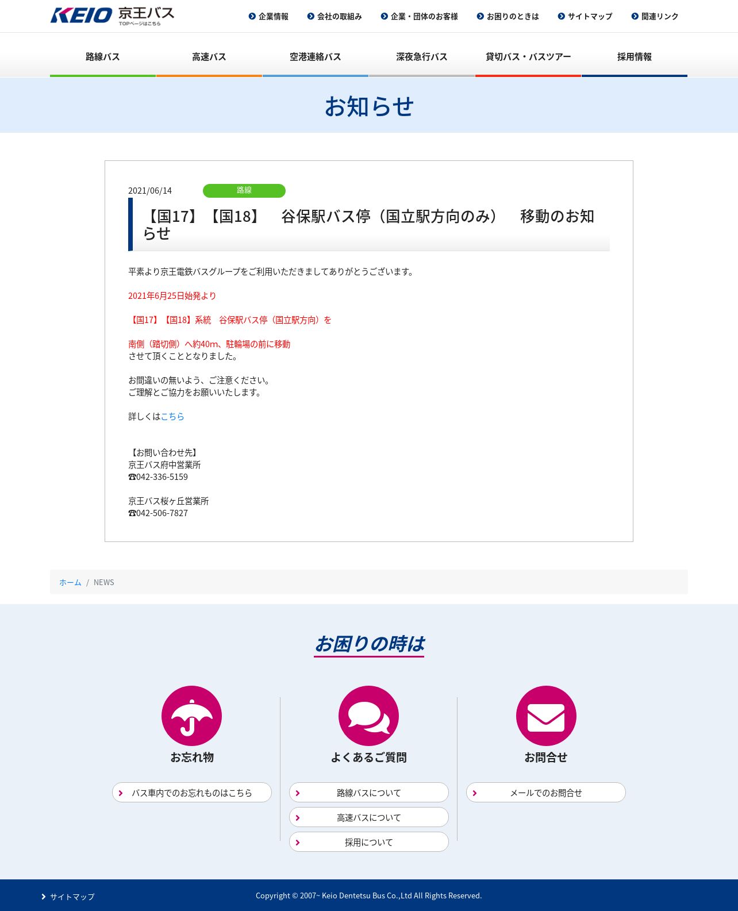Click red text 2021年6月25日始発より
The image size is (738, 911).
tap(172, 295)
